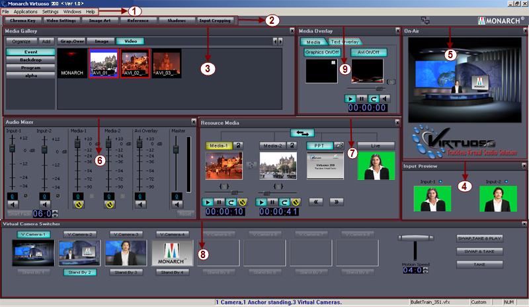529x307 pixels.
Task: Click the Input Cropping toolbar button
Action: [x=215, y=21]
